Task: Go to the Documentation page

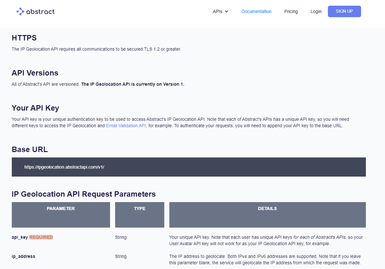Action: (x=256, y=12)
